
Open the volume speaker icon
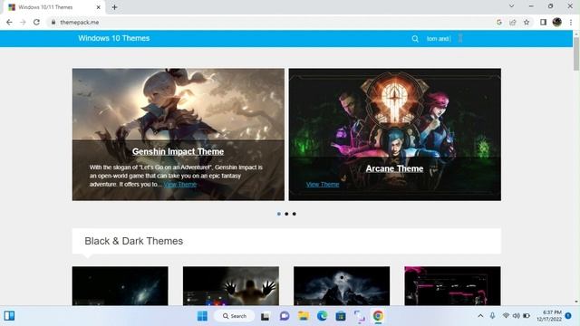(516, 316)
